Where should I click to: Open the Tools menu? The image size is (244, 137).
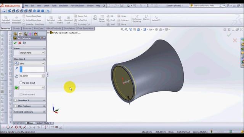54,6
